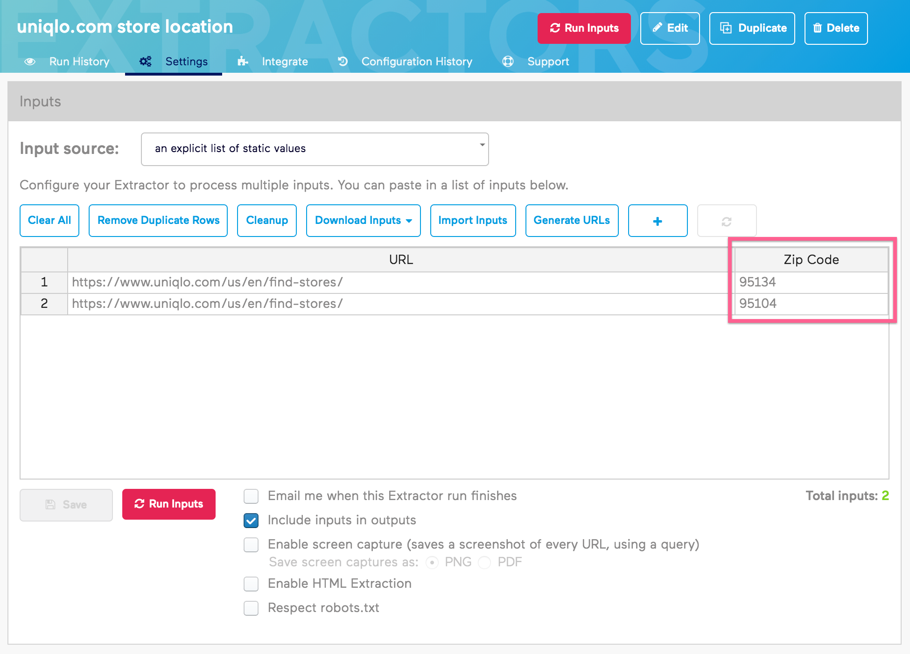Viewport: 910px width, 654px height.
Task: Click the Generate URLs button
Action: tap(572, 221)
